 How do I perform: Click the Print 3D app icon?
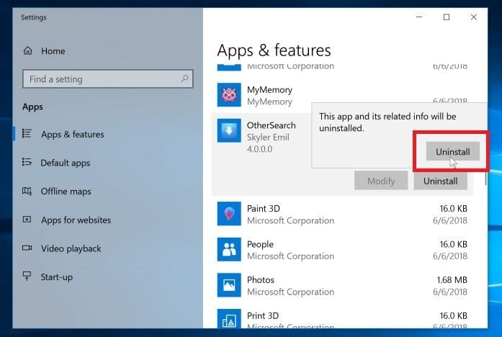click(x=229, y=319)
